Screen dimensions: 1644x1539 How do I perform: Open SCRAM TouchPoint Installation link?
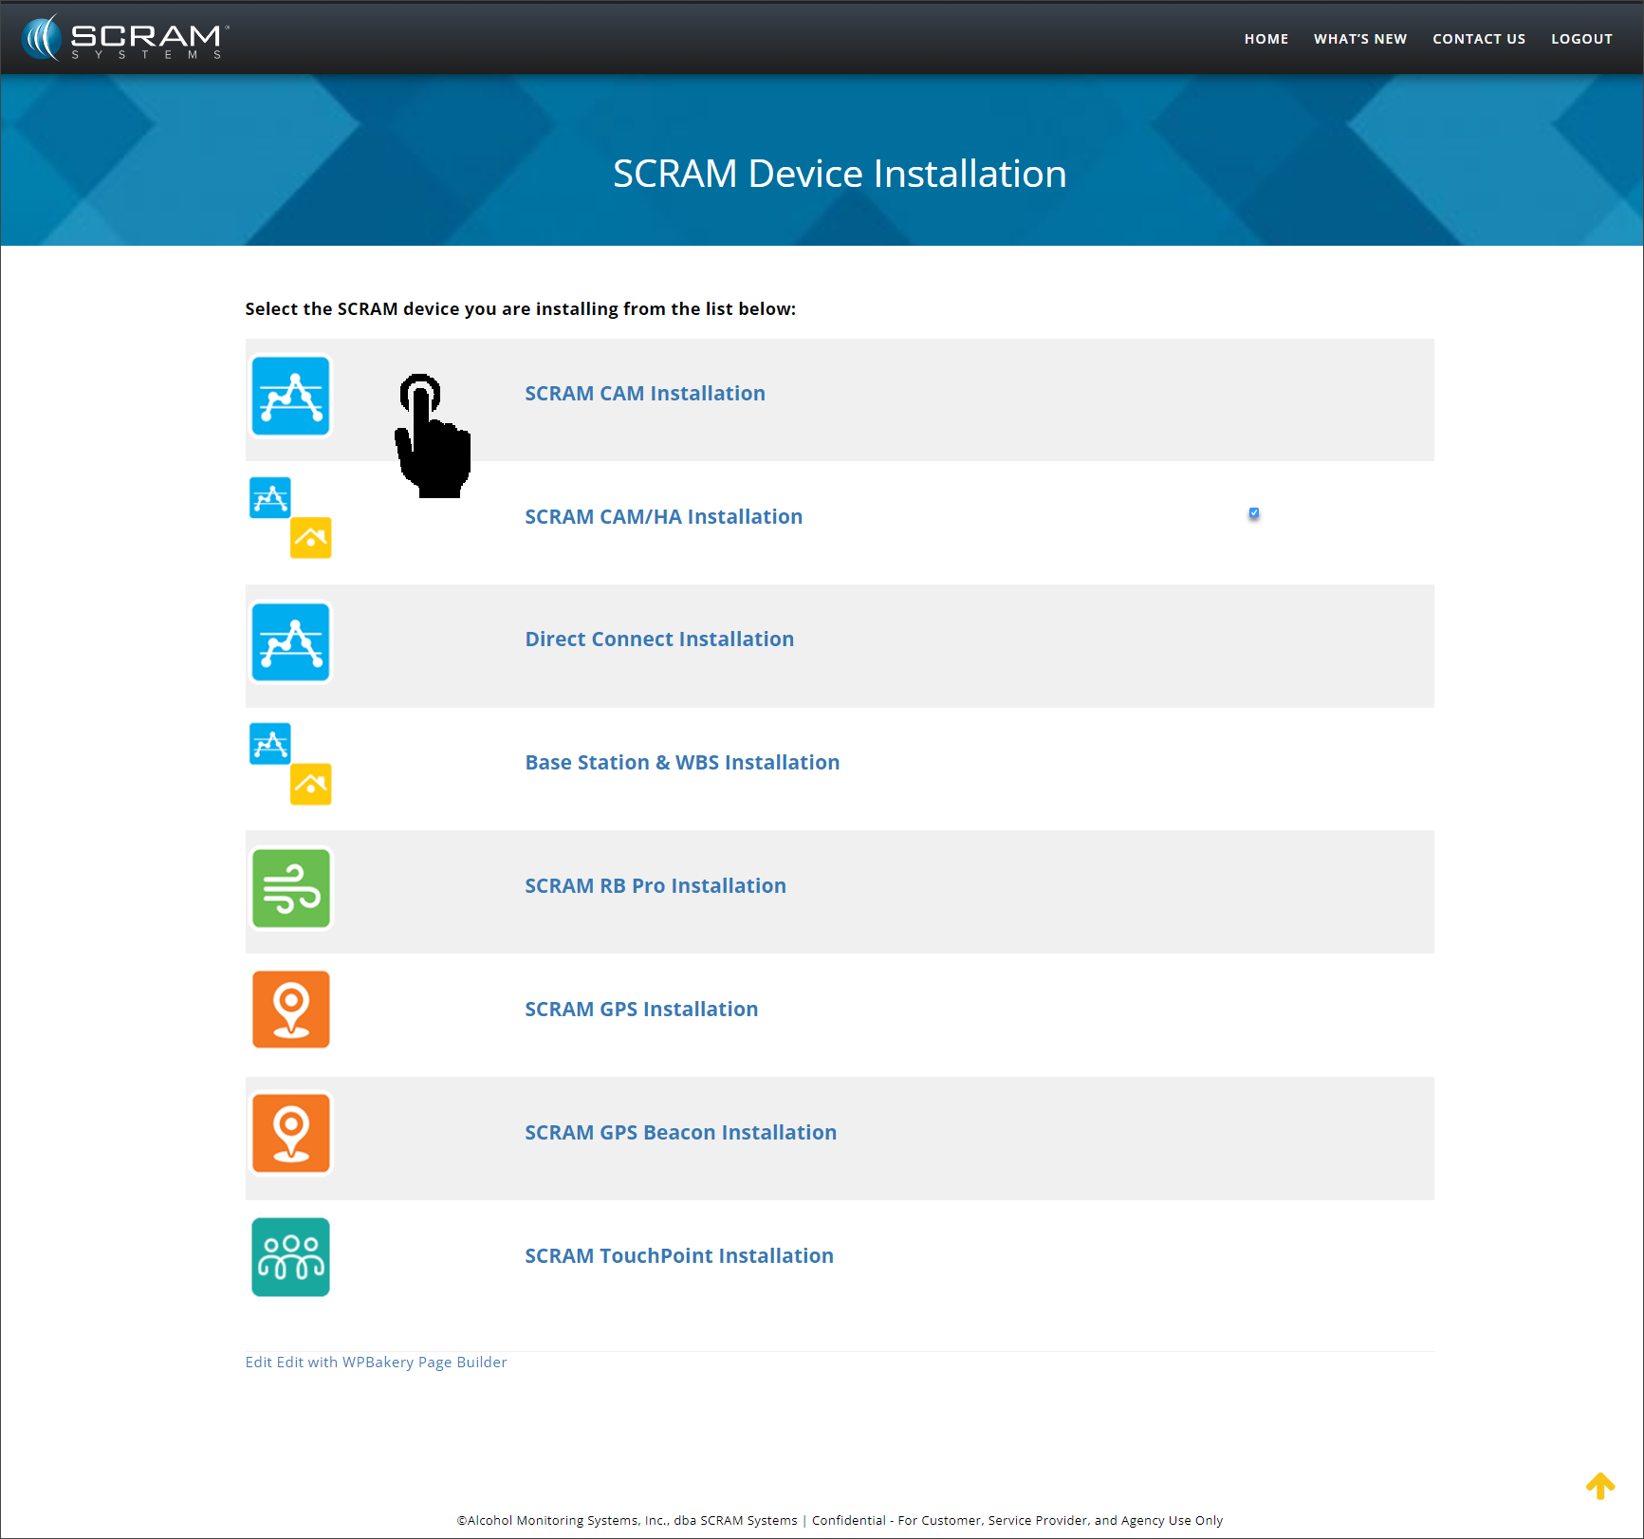(x=678, y=1256)
